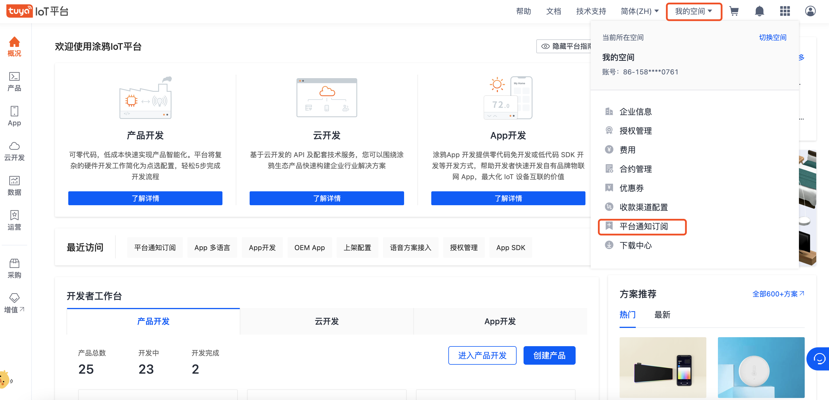Open recent visit App SDK chip
The width and height of the screenshot is (829, 400).
pos(511,247)
